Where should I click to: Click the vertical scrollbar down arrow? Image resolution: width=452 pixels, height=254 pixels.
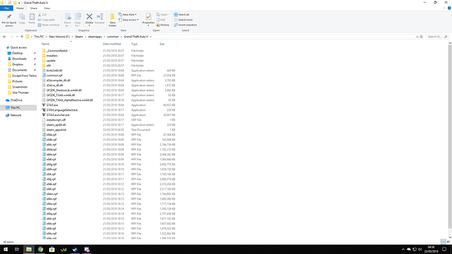pos(449,238)
